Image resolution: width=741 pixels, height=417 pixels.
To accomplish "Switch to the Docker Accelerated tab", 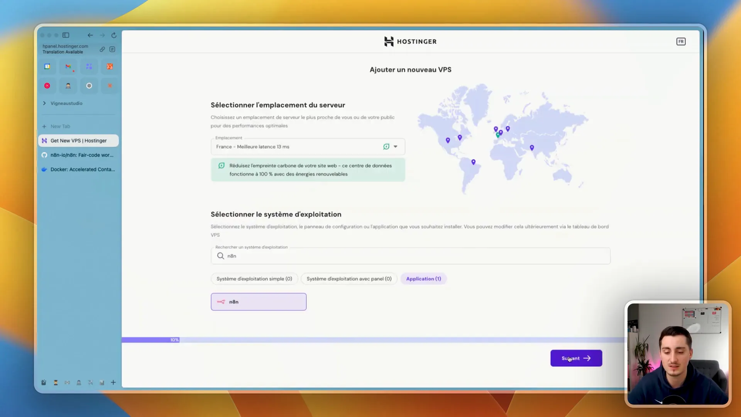I will tap(78, 169).
